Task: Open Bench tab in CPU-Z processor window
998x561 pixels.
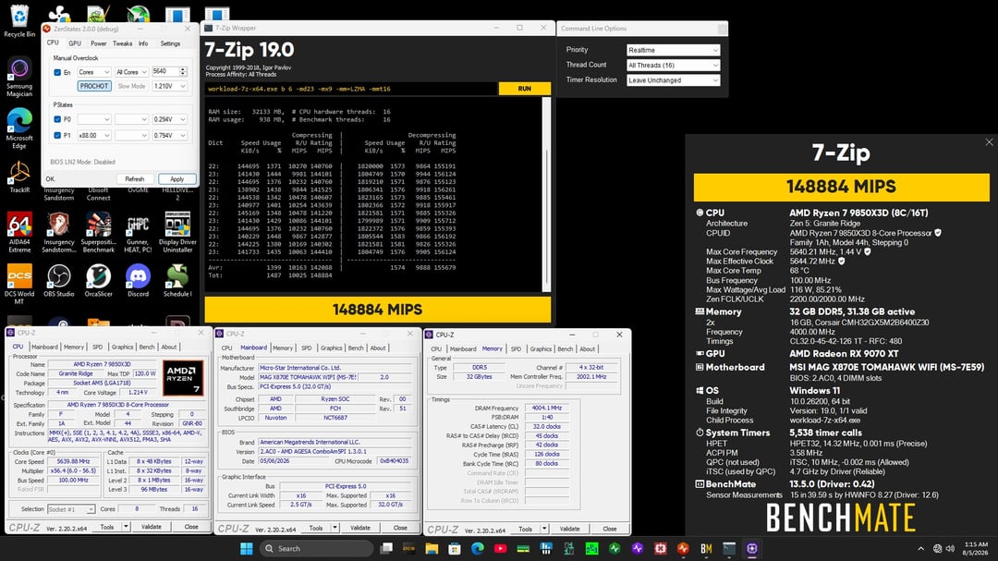Action: pos(146,347)
